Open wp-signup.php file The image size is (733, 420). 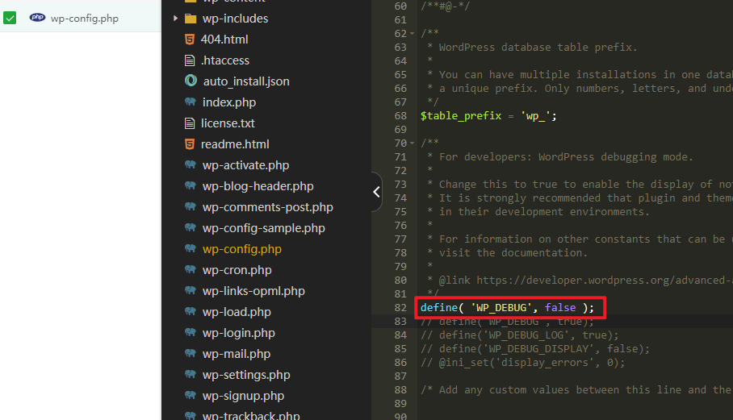coord(243,396)
